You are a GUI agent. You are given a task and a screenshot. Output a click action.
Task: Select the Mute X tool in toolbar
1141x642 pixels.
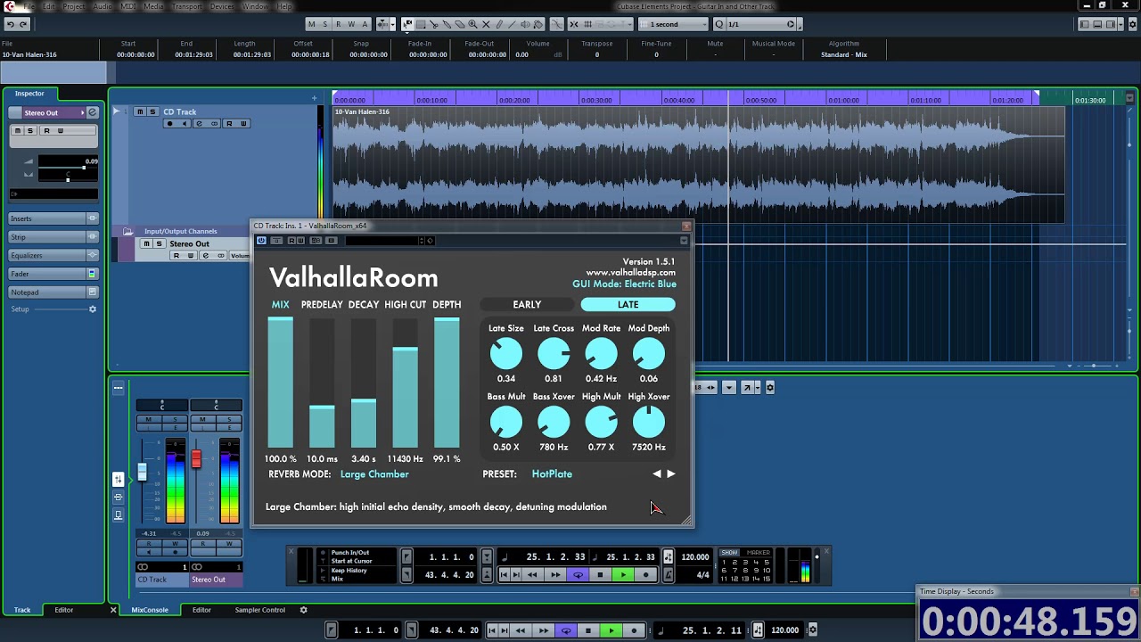click(x=486, y=24)
